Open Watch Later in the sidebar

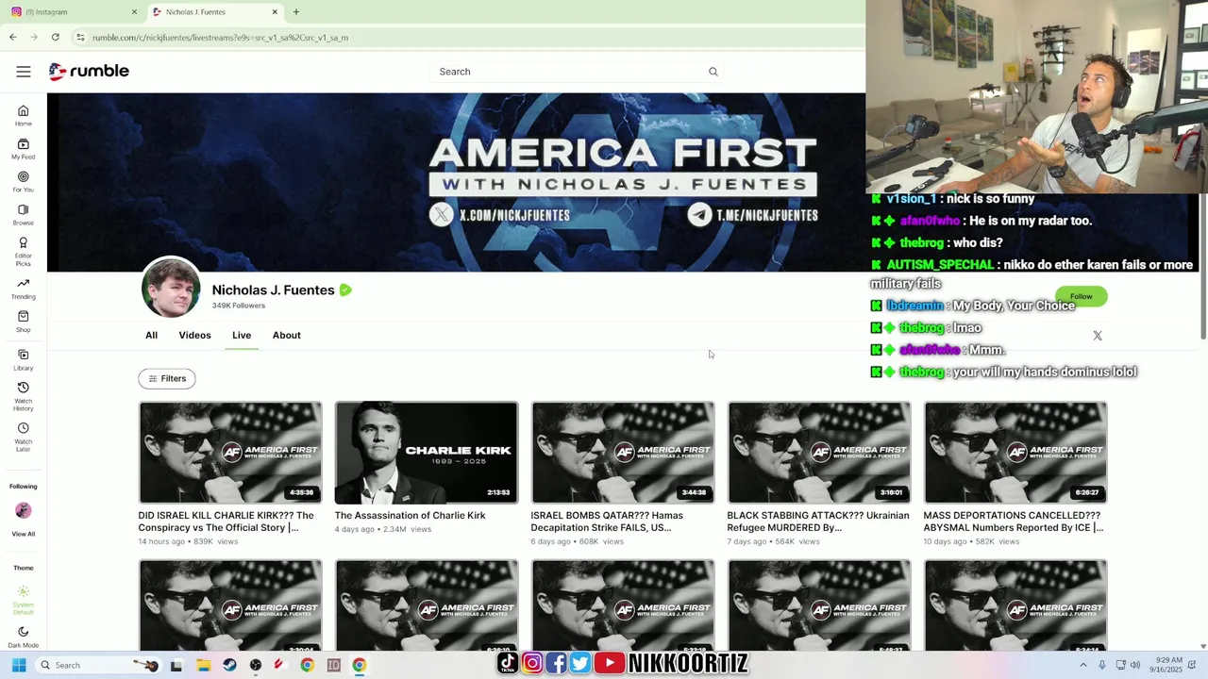point(23,437)
